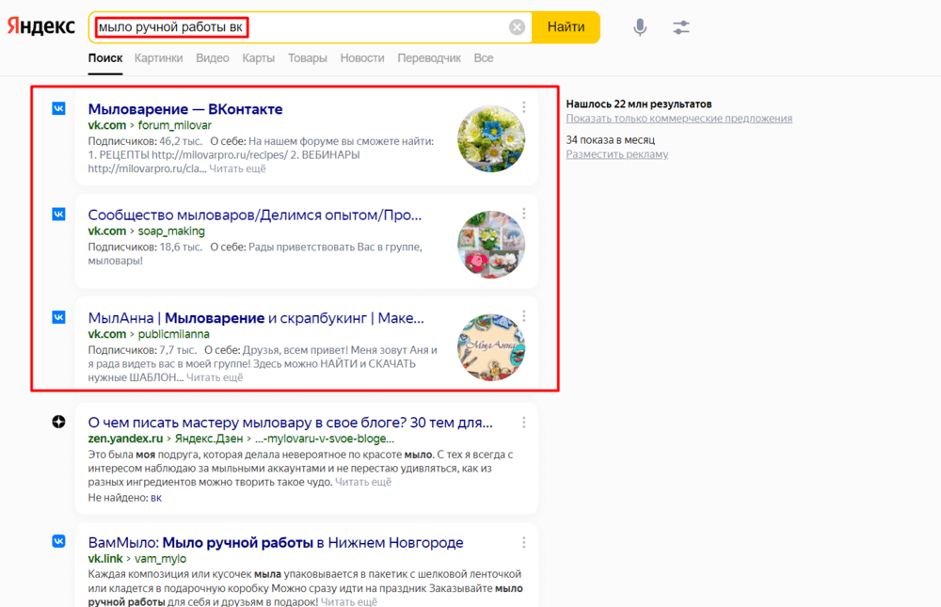Switch to the Видео tab
The height and width of the screenshot is (607, 941).
point(213,58)
